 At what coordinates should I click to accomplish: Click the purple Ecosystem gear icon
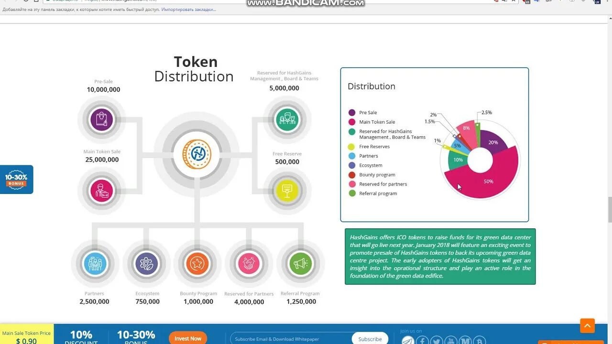pos(146,264)
